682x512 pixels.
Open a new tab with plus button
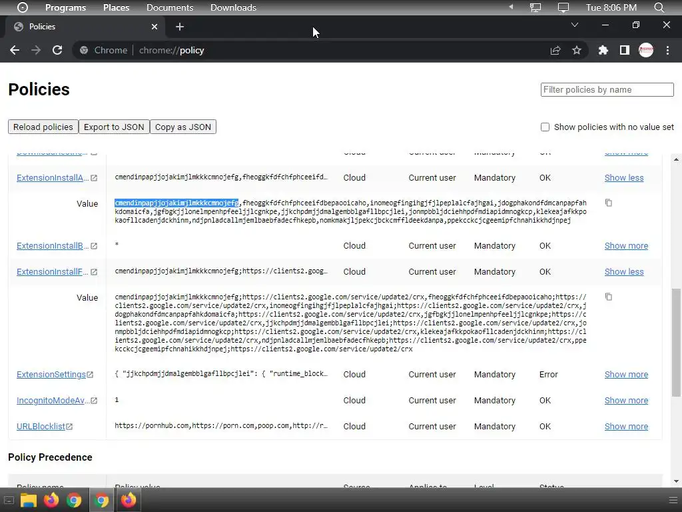180,27
